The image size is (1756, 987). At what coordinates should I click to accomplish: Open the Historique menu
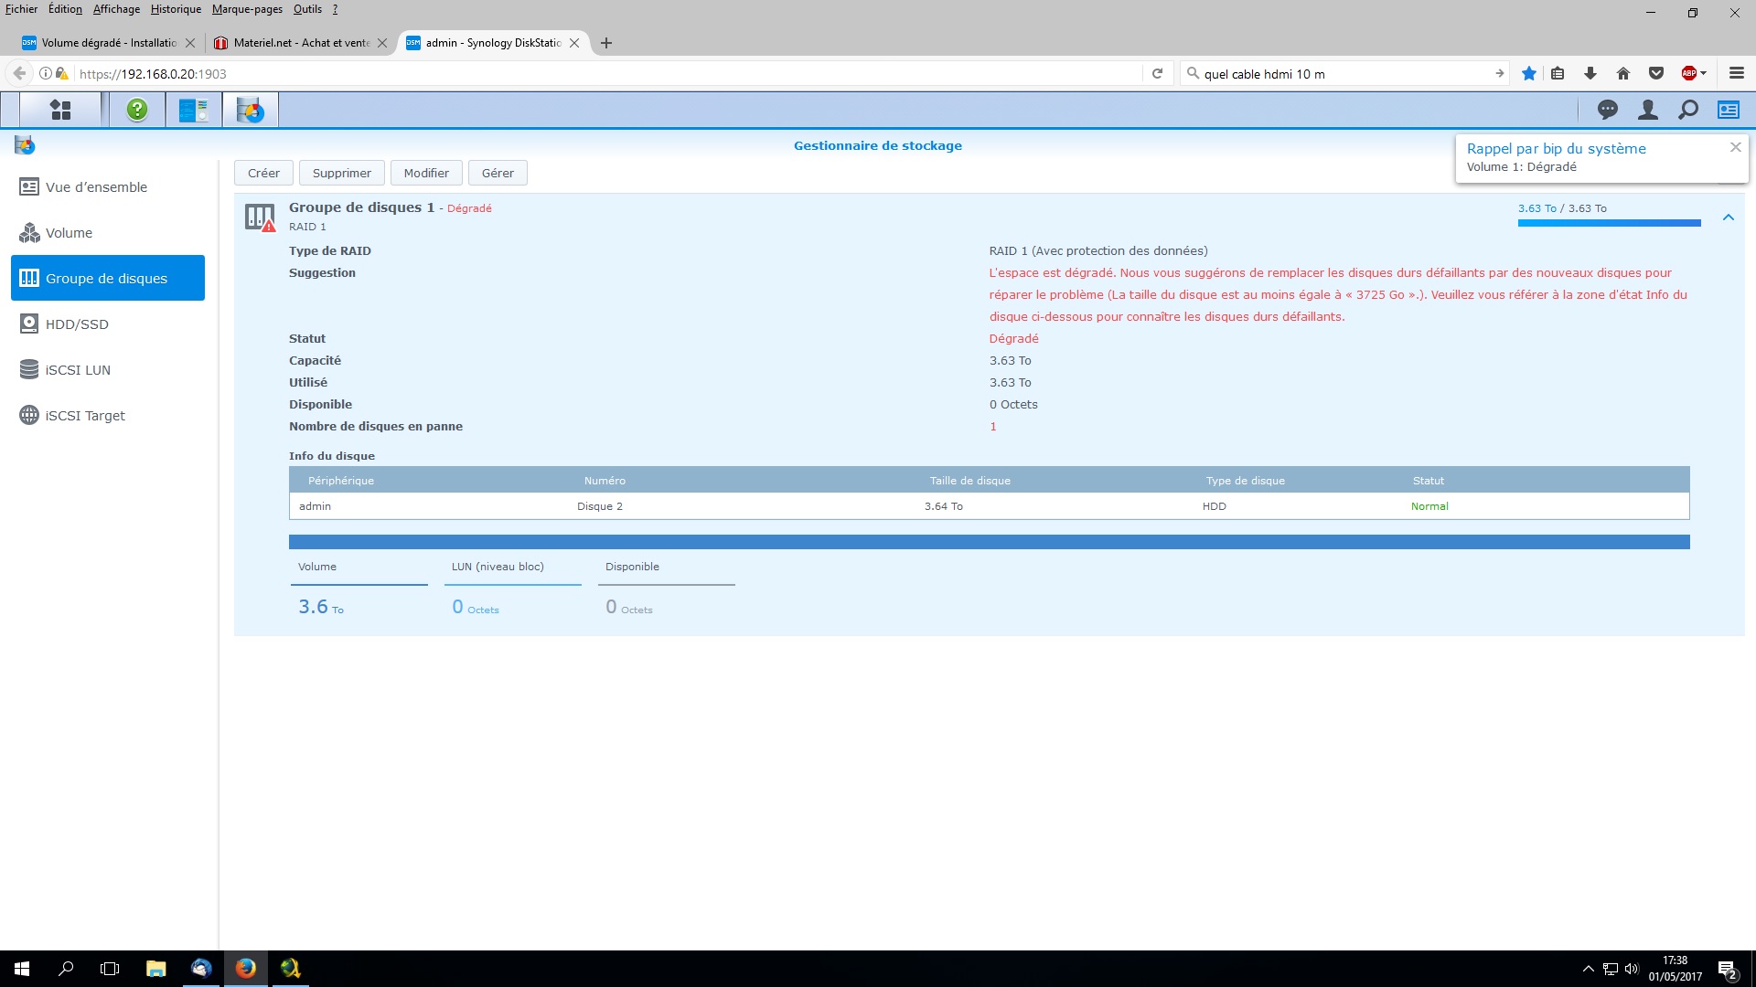(x=176, y=9)
